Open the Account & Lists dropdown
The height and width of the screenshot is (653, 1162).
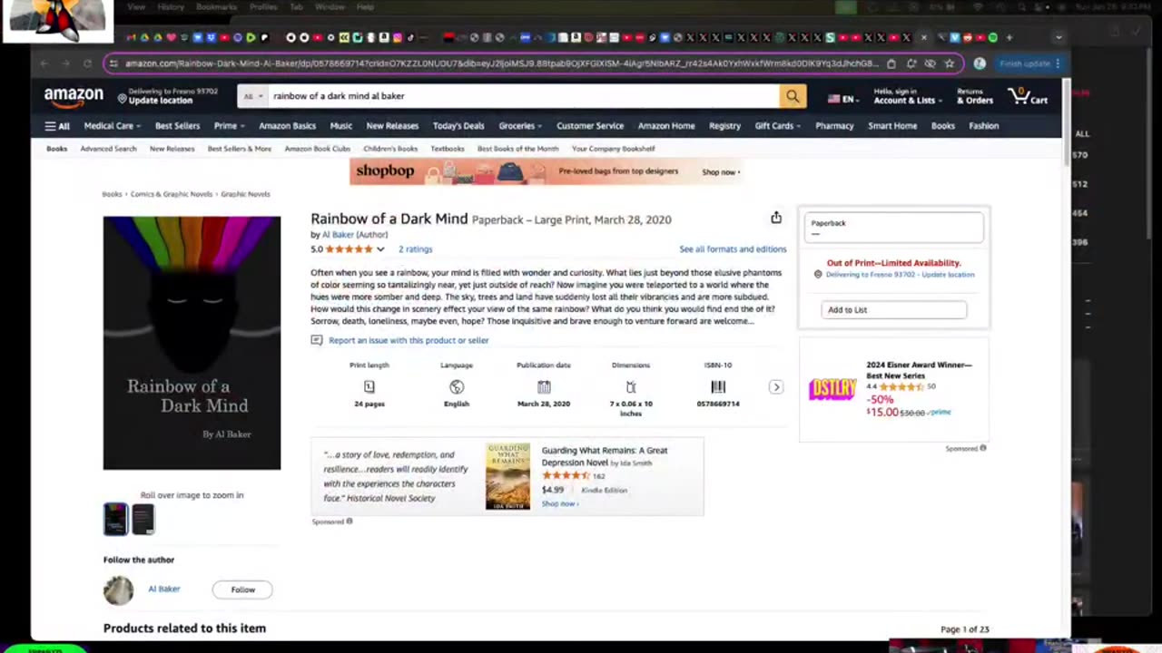[x=907, y=95]
